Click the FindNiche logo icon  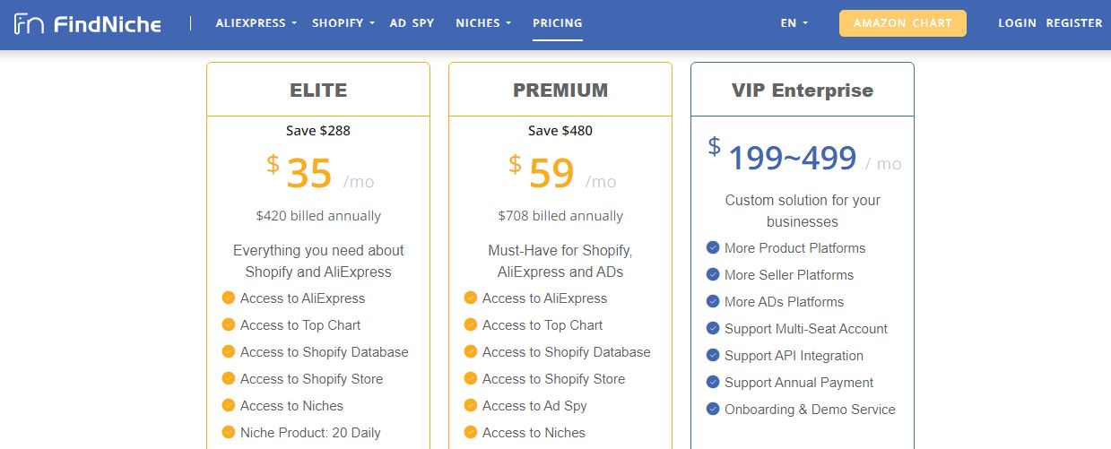pos(29,23)
